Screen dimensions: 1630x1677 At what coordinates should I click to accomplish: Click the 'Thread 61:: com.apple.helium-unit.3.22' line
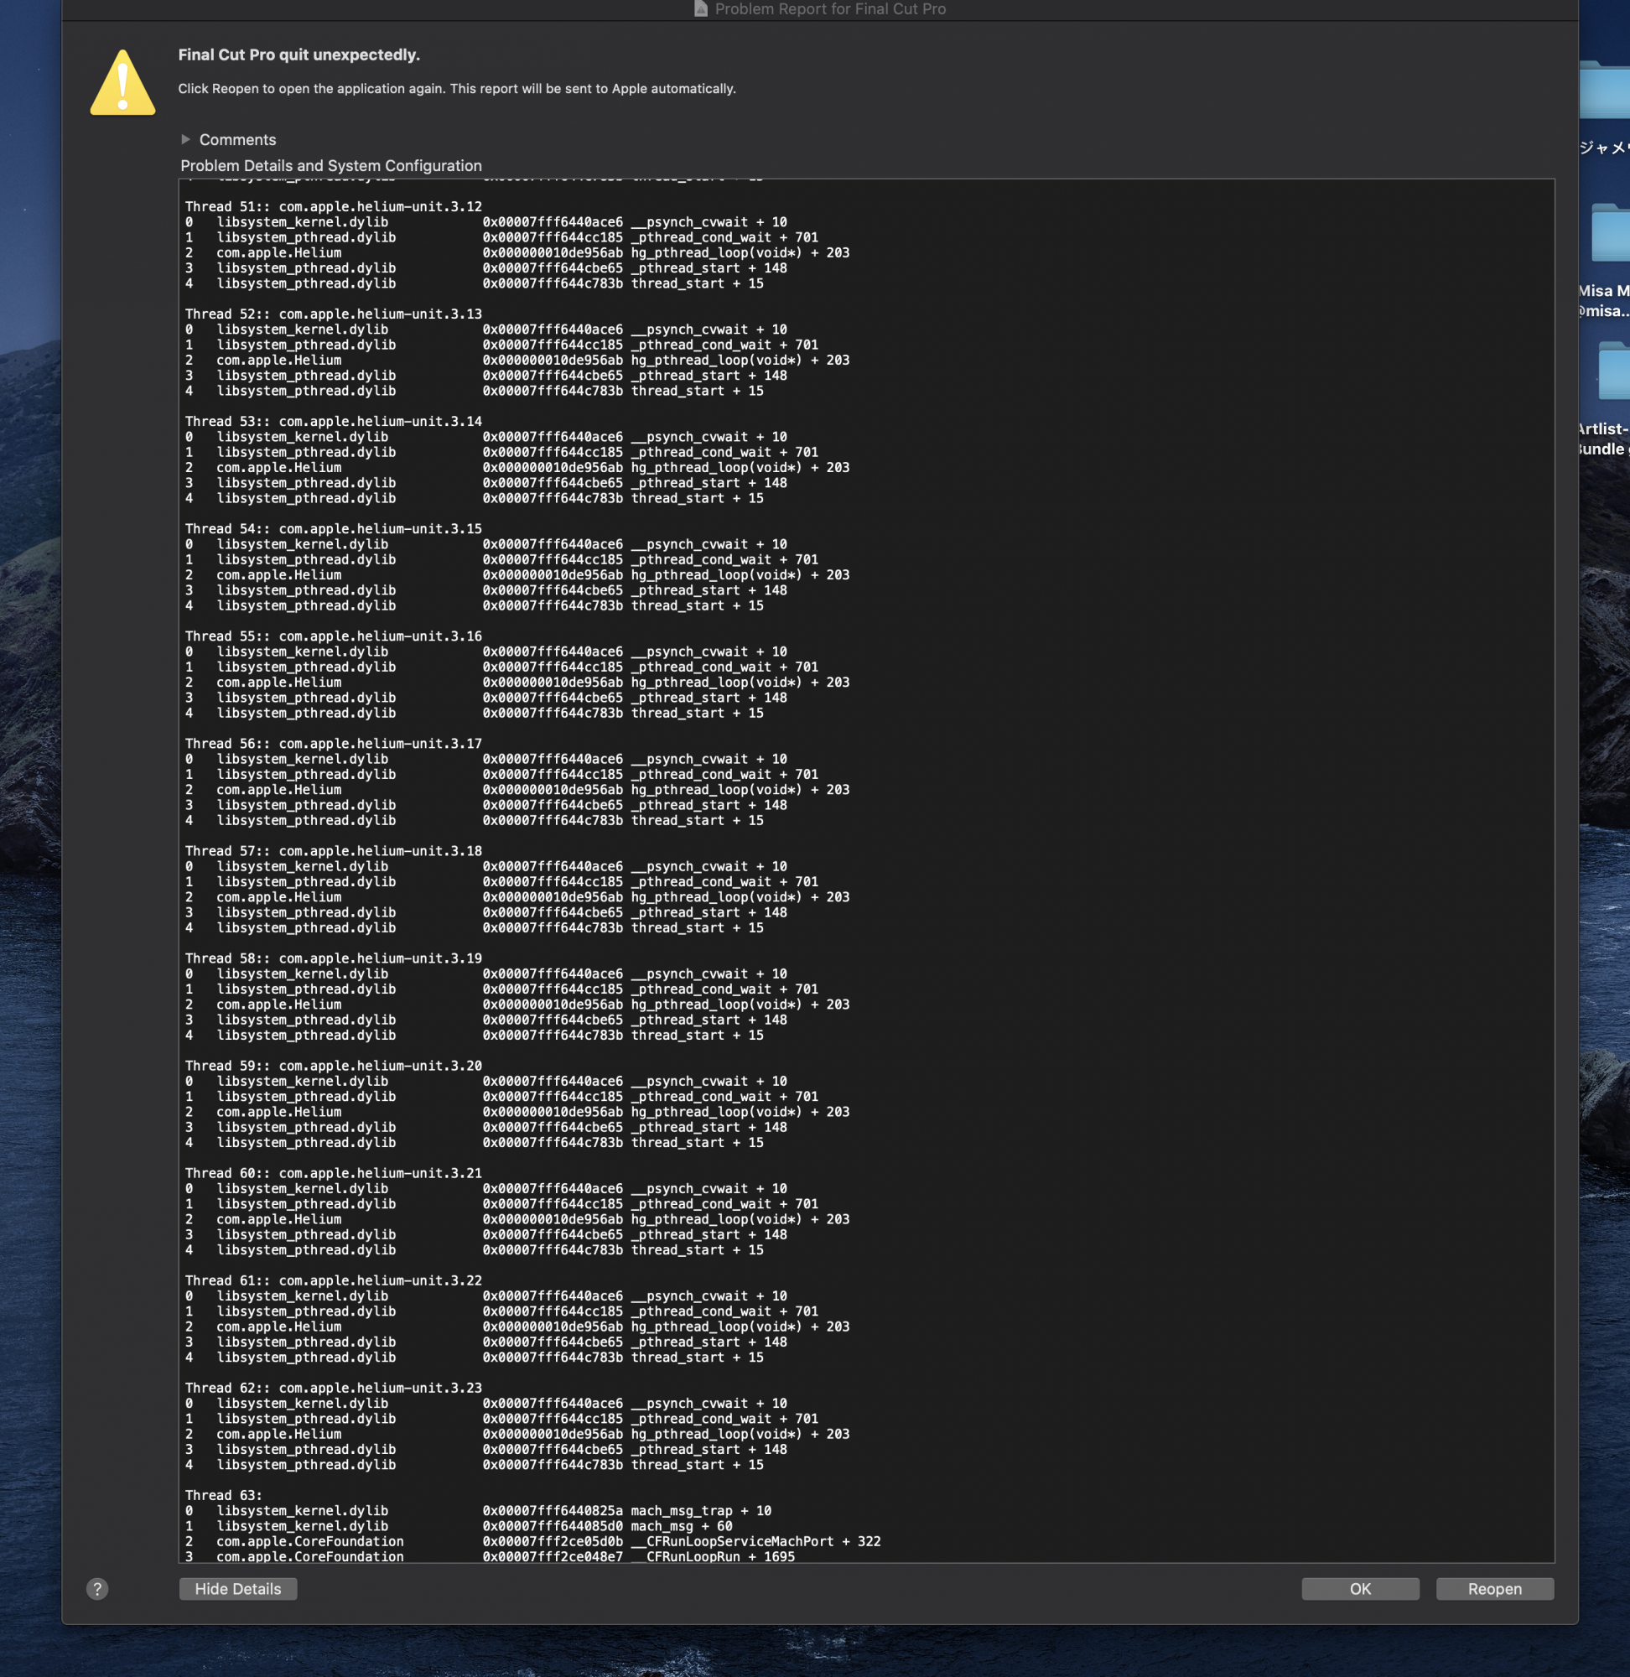333,1280
